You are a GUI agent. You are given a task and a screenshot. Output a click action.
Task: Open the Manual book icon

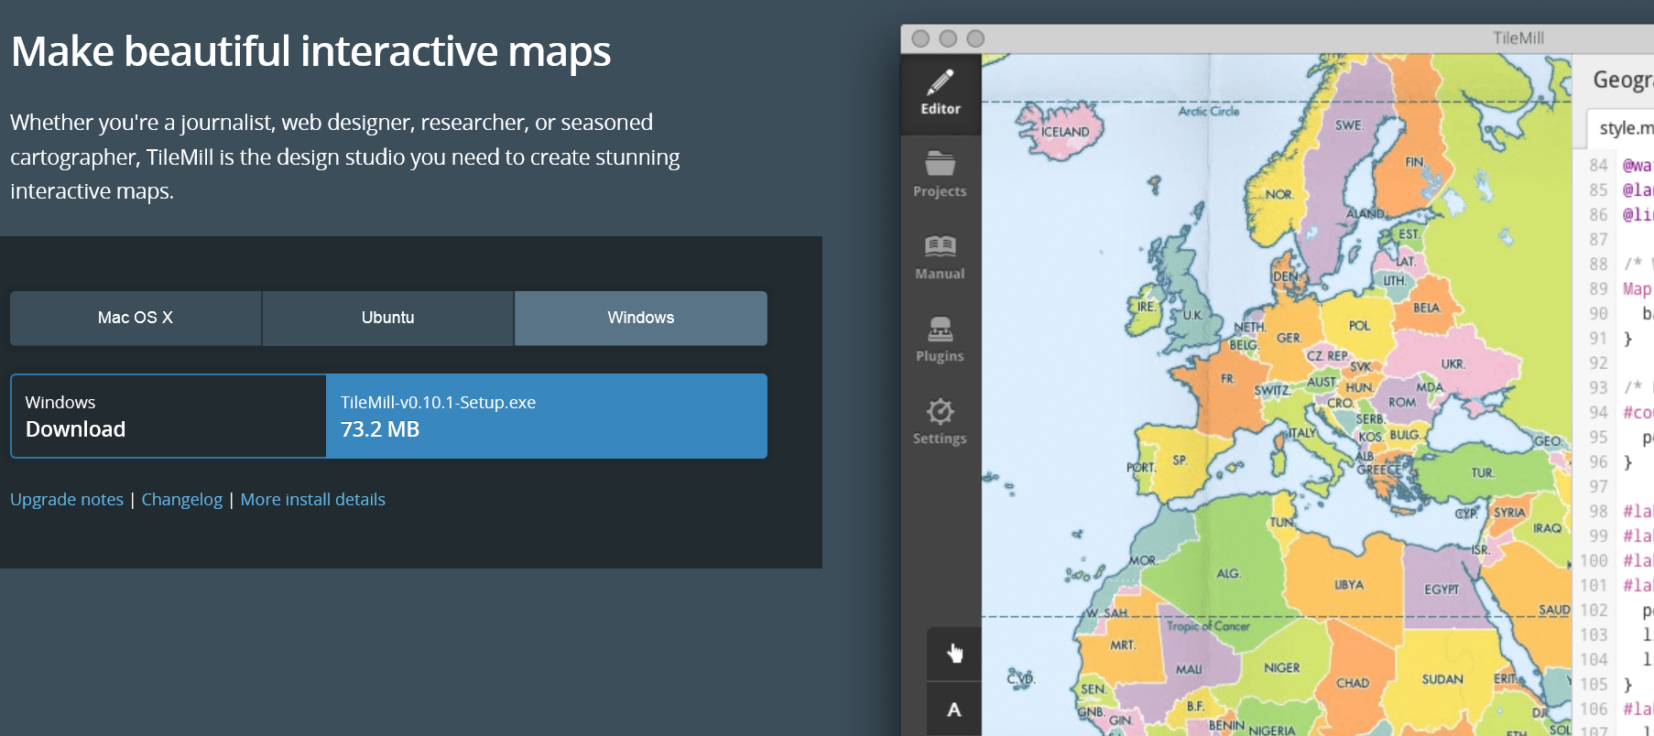(x=940, y=246)
